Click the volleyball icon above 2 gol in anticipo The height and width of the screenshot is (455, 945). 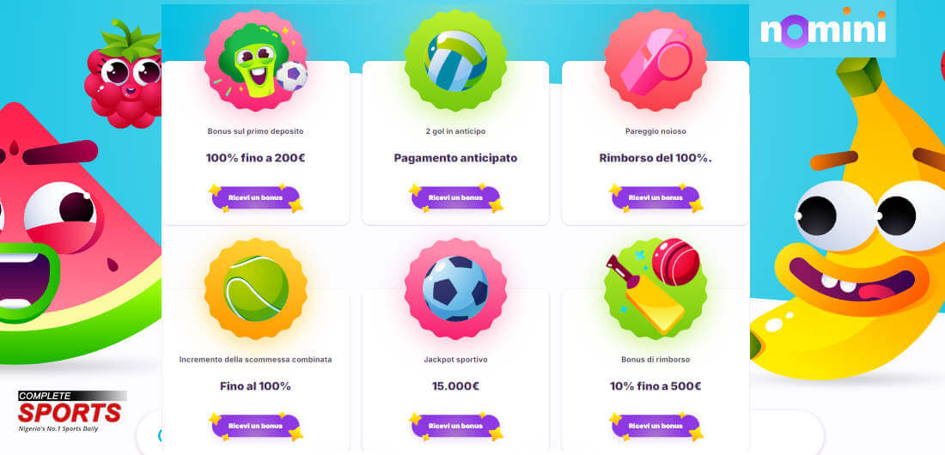coord(455,60)
